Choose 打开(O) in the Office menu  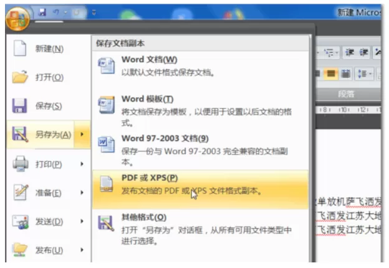pyautogui.click(x=49, y=77)
